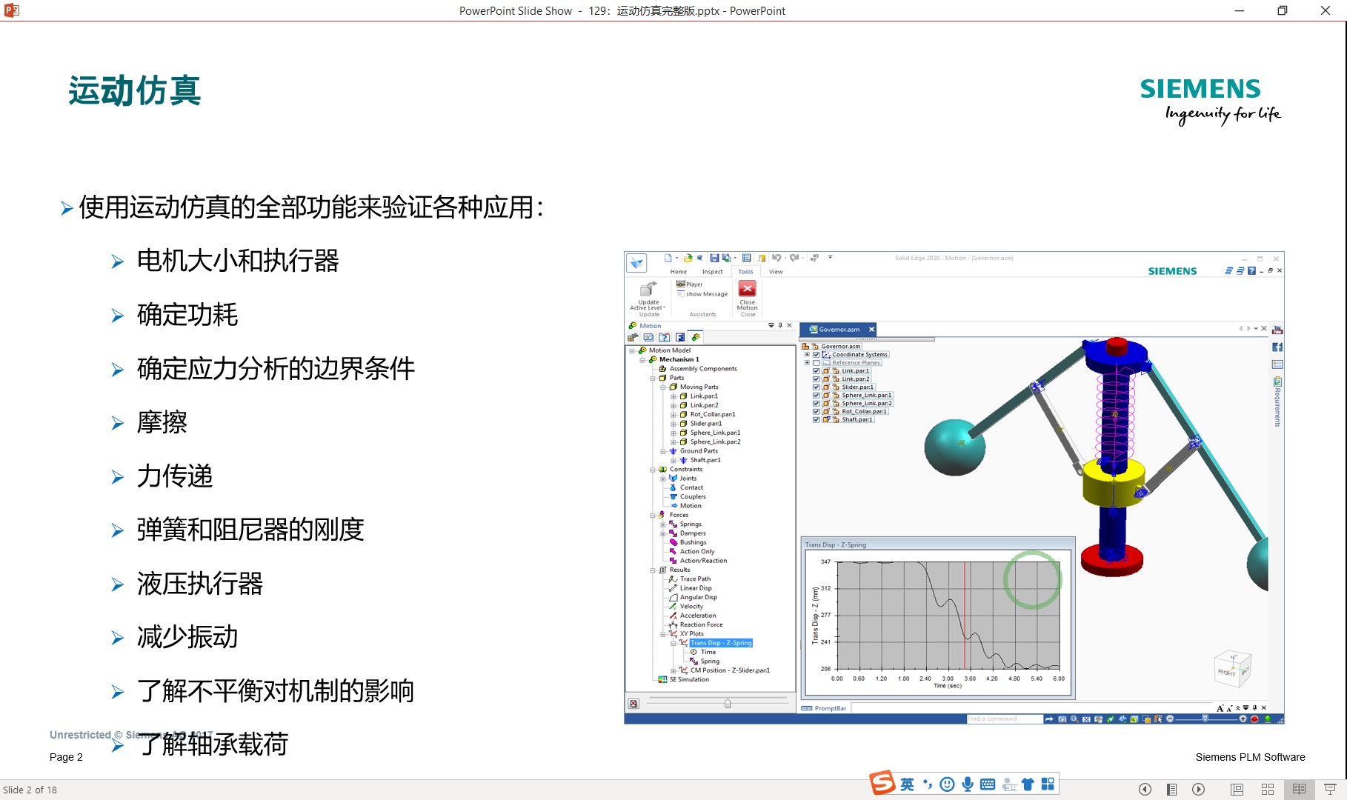Switch to the Inspect ribbon tab
This screenshot has width=1347, height=800.
click(712, 271)
